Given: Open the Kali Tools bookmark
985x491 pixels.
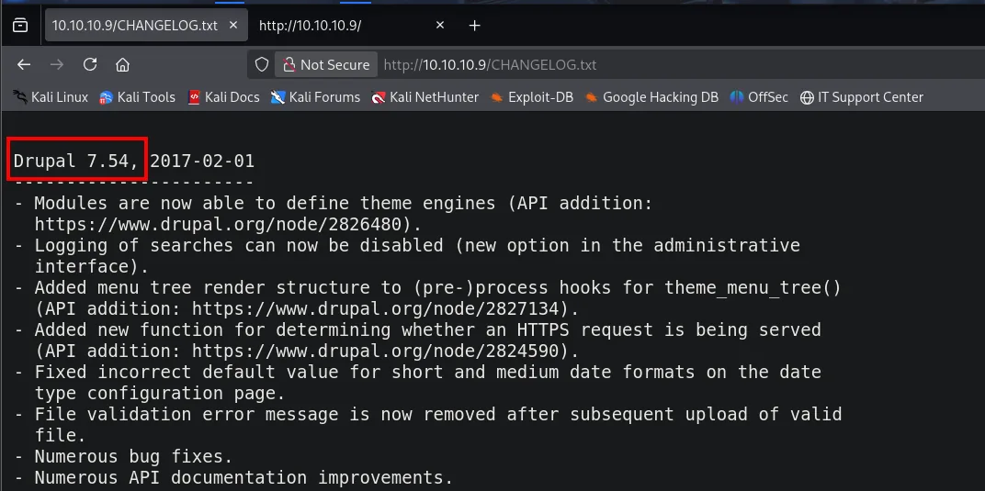Looking at the screenshot, I should (138, 97).
